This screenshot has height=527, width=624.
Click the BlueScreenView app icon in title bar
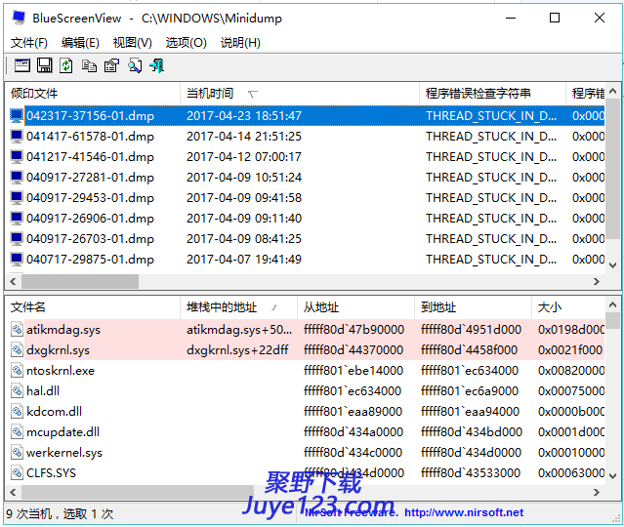[x=19, y=18]
